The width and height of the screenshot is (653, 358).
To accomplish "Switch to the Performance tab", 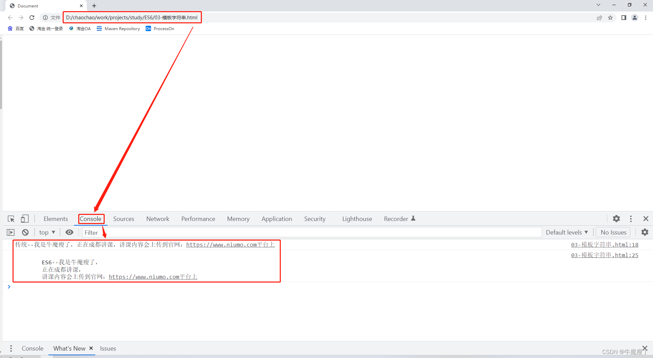I will tap(198, 219).
